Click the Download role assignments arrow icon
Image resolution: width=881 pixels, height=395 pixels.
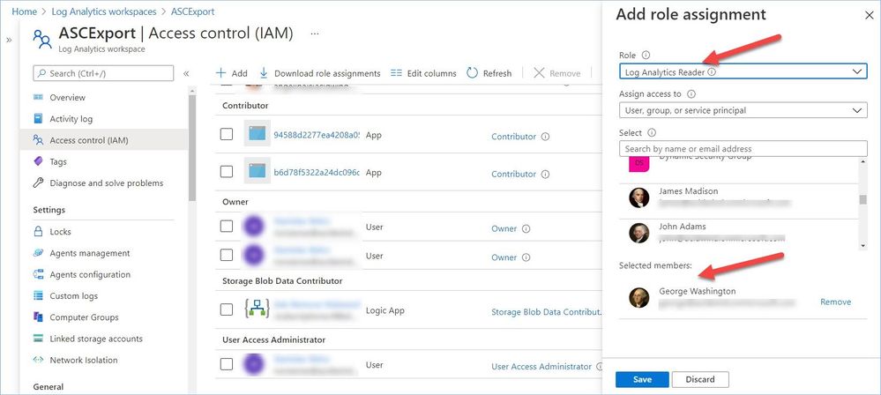tap(264, 73)
